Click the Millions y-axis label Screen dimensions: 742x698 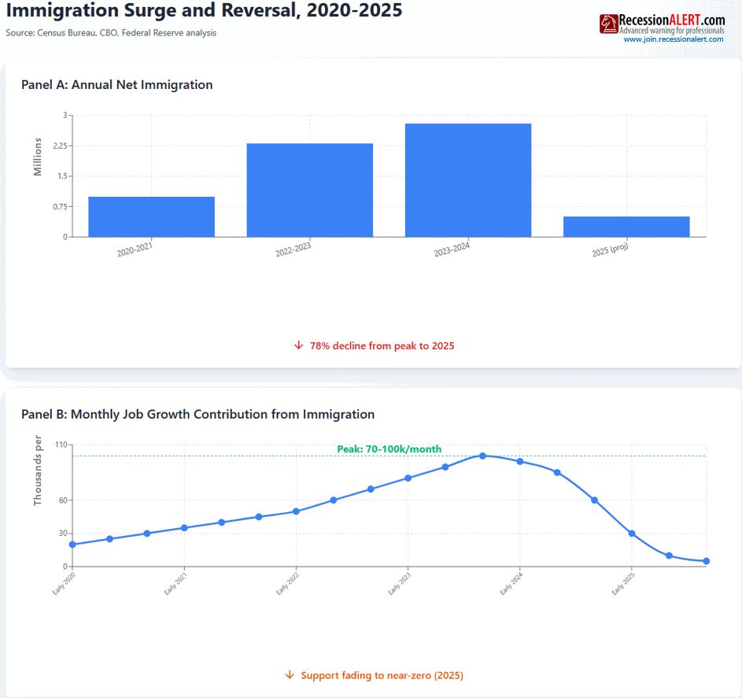(x=38, y=154)
